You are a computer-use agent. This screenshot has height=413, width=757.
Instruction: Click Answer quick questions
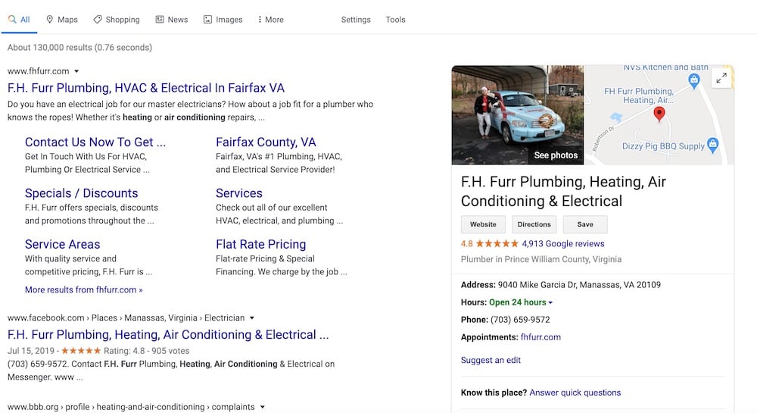pos(575,393)
